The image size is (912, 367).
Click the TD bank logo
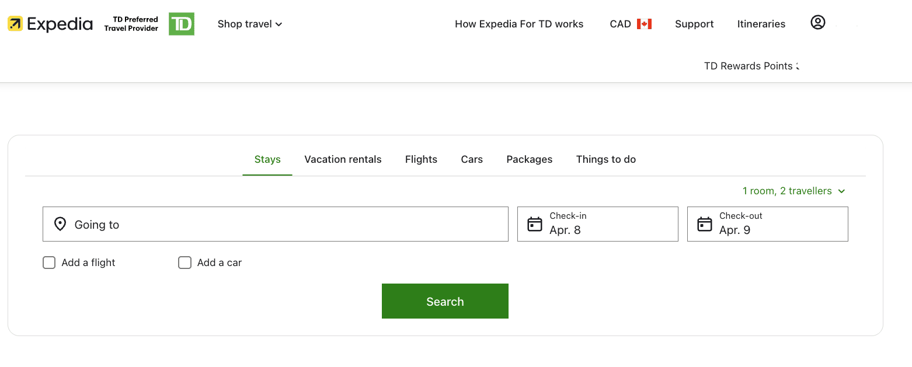coord(181,24)
